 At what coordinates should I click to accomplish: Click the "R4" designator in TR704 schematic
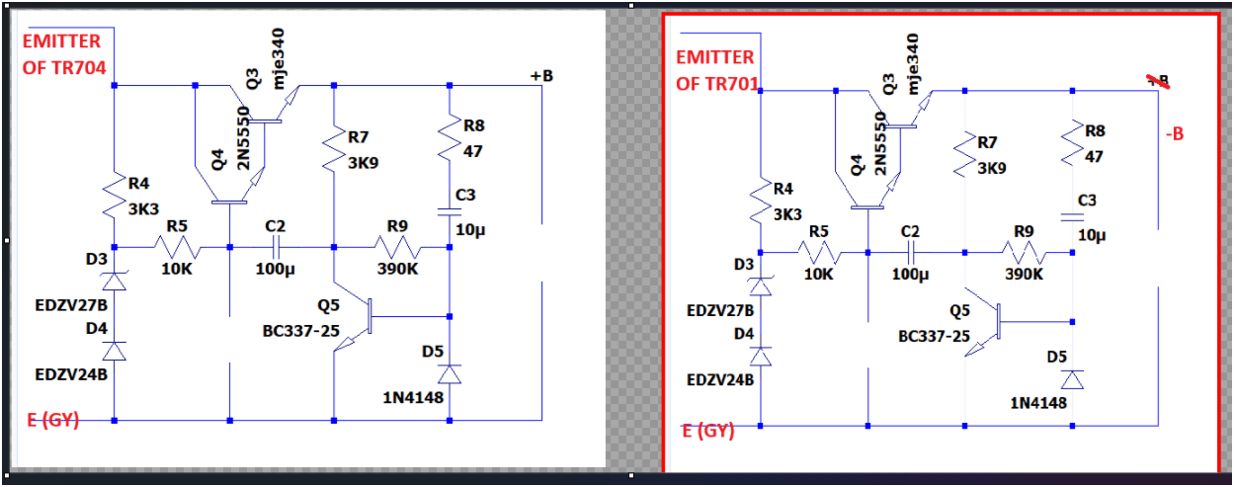139,183
